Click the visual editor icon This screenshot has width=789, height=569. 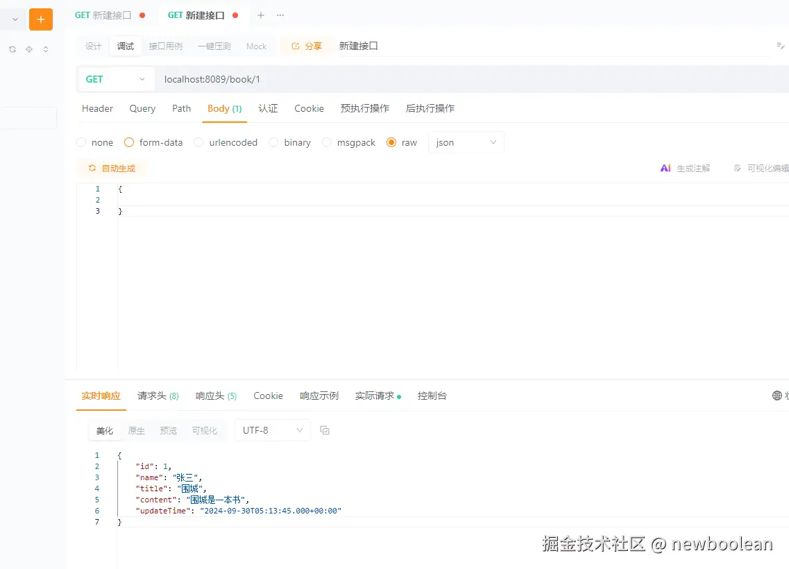click(737, 168)
